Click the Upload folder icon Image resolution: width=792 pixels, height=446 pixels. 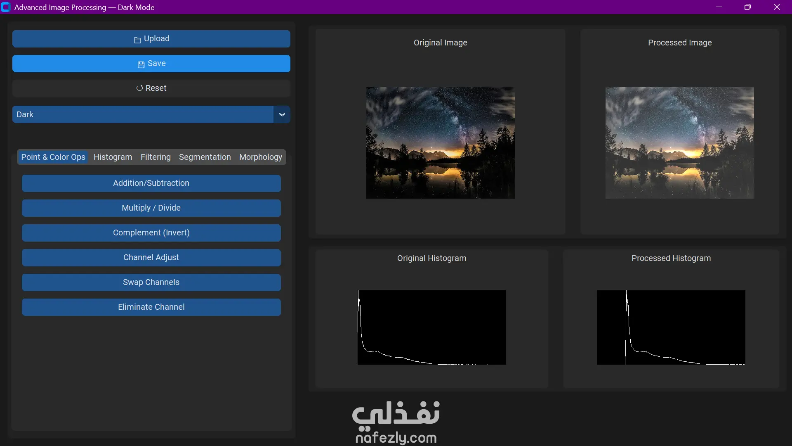point(137,40)
